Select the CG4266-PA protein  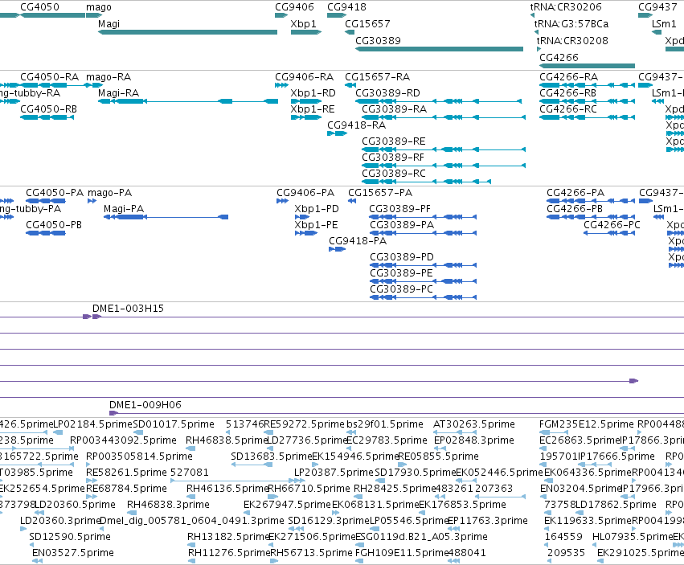click(x=591, y=201)
